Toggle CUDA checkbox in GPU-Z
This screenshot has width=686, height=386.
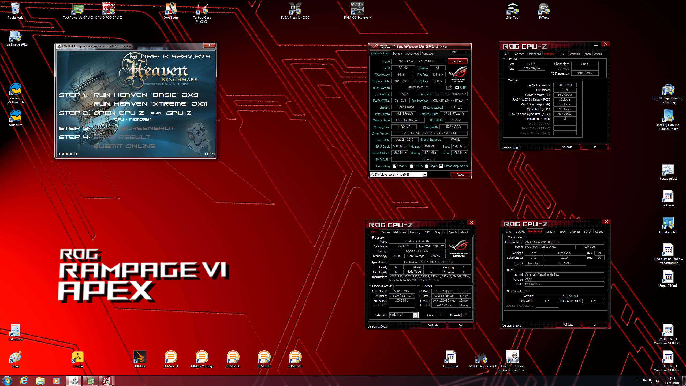point(411,166)
